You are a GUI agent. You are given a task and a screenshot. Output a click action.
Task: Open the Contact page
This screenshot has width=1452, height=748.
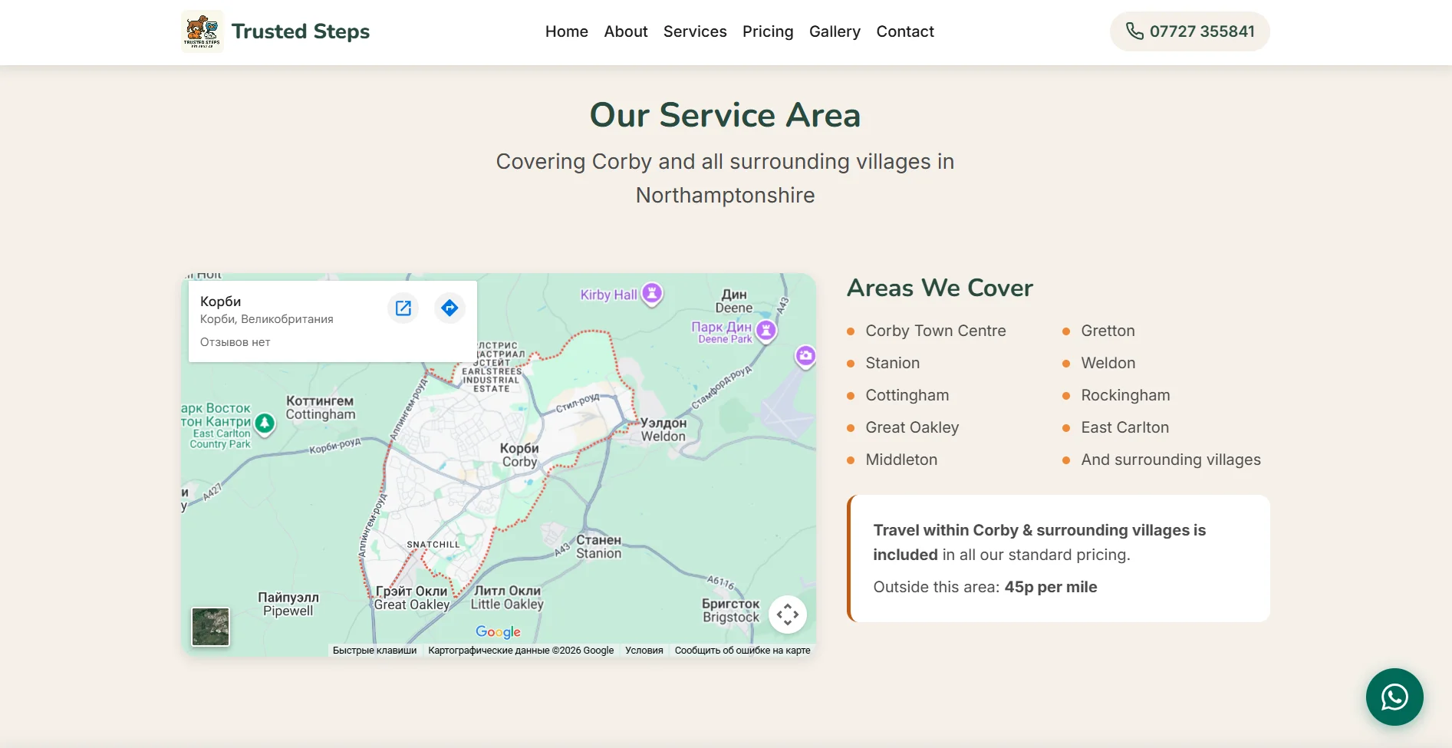[x=905, y=31]
